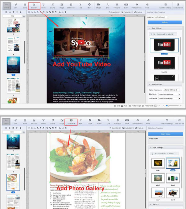186x209 pixels.
Task: Select the Text tool in top editor
Action: tap(80, 6)
